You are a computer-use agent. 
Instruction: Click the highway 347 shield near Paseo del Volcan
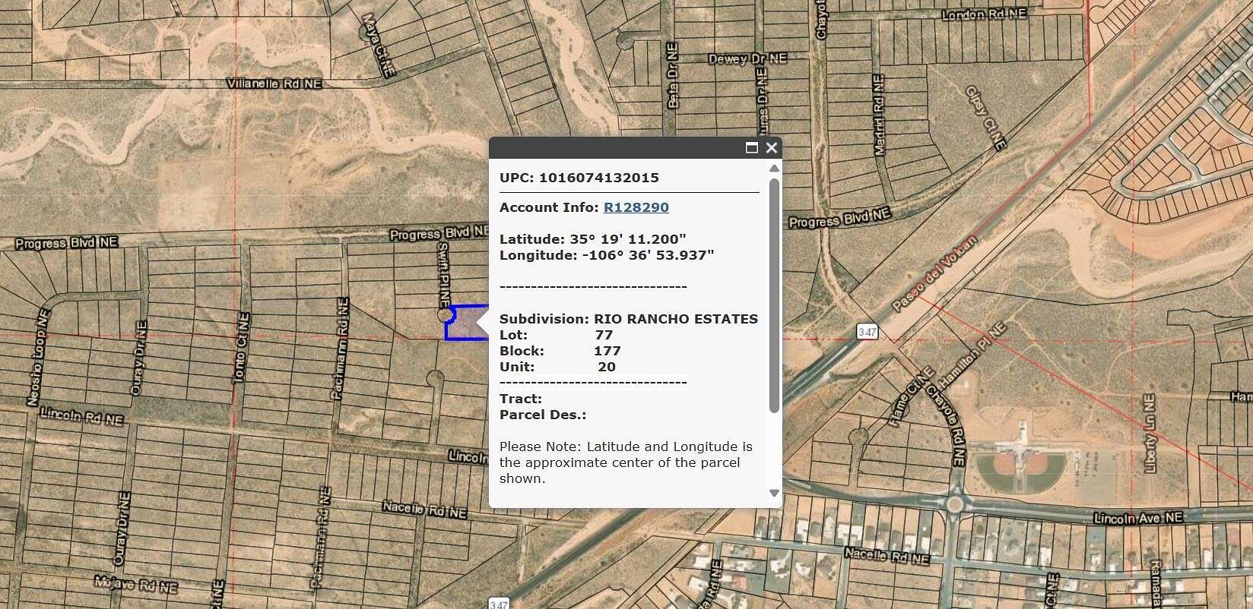pyautogui.click(x=867, y=332)
